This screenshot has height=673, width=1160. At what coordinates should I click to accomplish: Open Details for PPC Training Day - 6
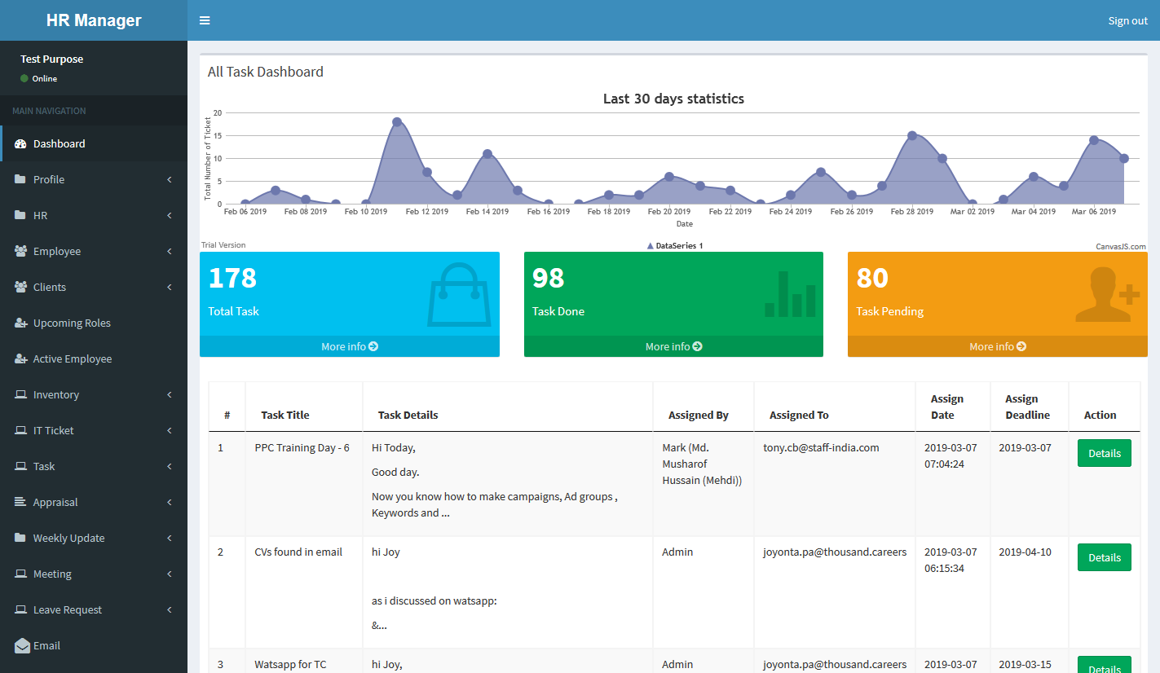[1104, 453]
